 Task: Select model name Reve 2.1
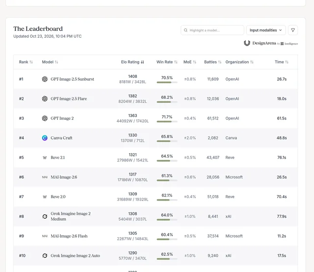(x=58, y=158)
